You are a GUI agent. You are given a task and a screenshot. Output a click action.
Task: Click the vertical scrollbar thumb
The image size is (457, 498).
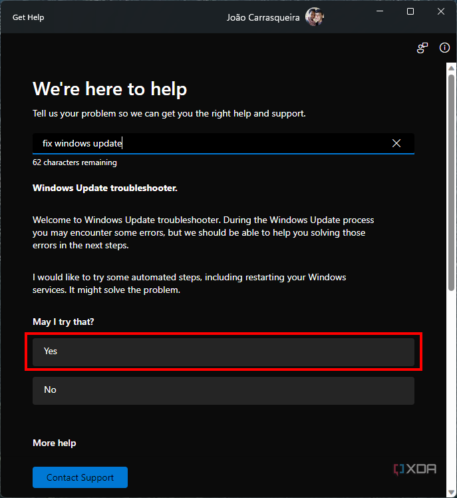point(451,182)
